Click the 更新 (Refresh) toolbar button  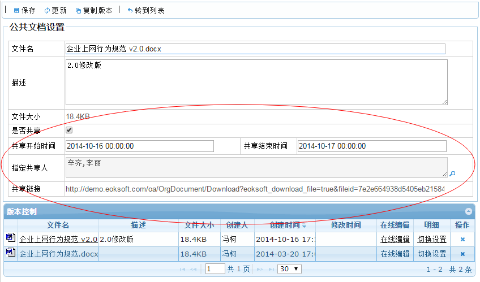[x=55, y=10]
